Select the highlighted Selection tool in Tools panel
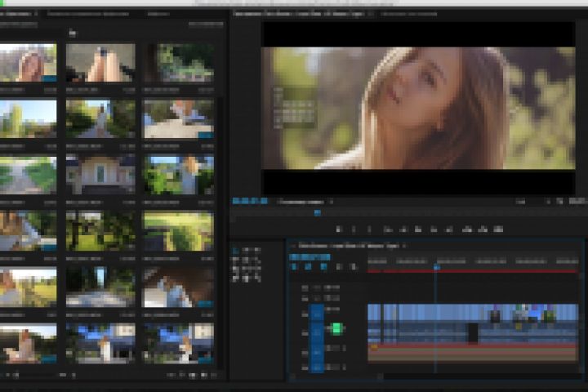Screen dimensions: 588x392 [x=235, y=250]
